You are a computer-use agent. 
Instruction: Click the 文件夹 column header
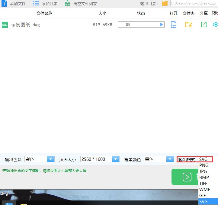click(x=188, y=13)
